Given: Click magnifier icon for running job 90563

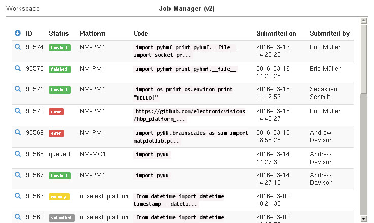Looking at the screenshot, I should [18, 196].
